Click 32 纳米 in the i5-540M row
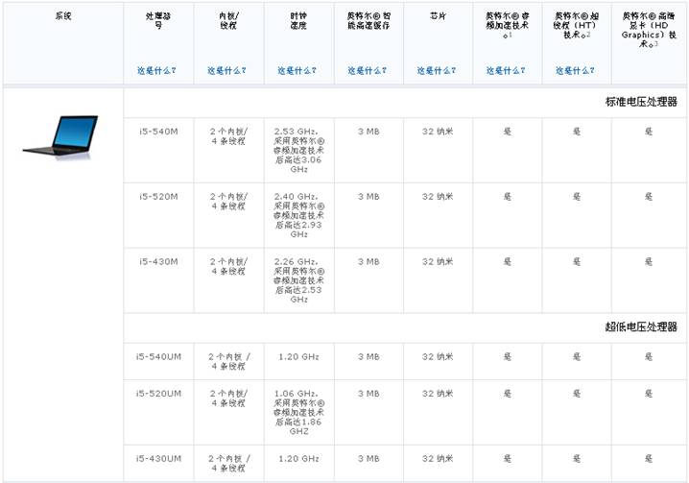The height and width of the screenshot is (483, 689). point(438,132)
